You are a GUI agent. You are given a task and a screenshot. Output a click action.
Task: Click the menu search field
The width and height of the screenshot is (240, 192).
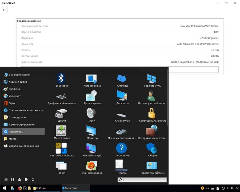coord(142,179)
